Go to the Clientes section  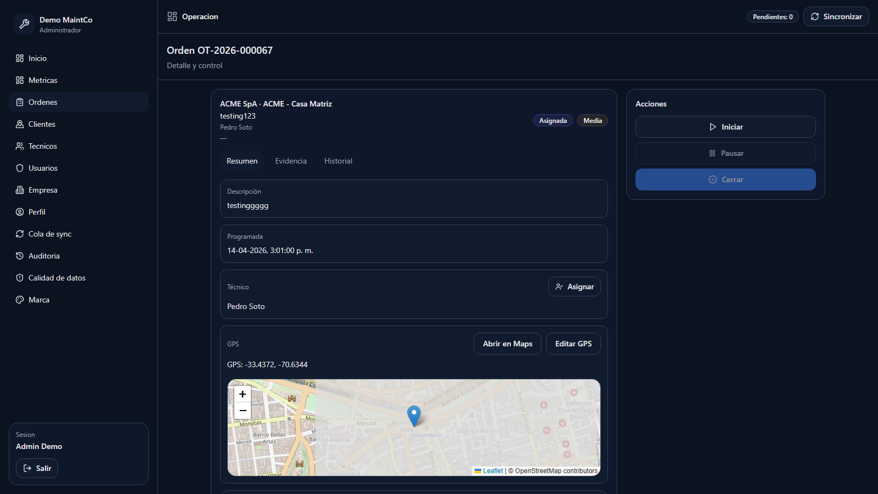(x=42, y=124)
